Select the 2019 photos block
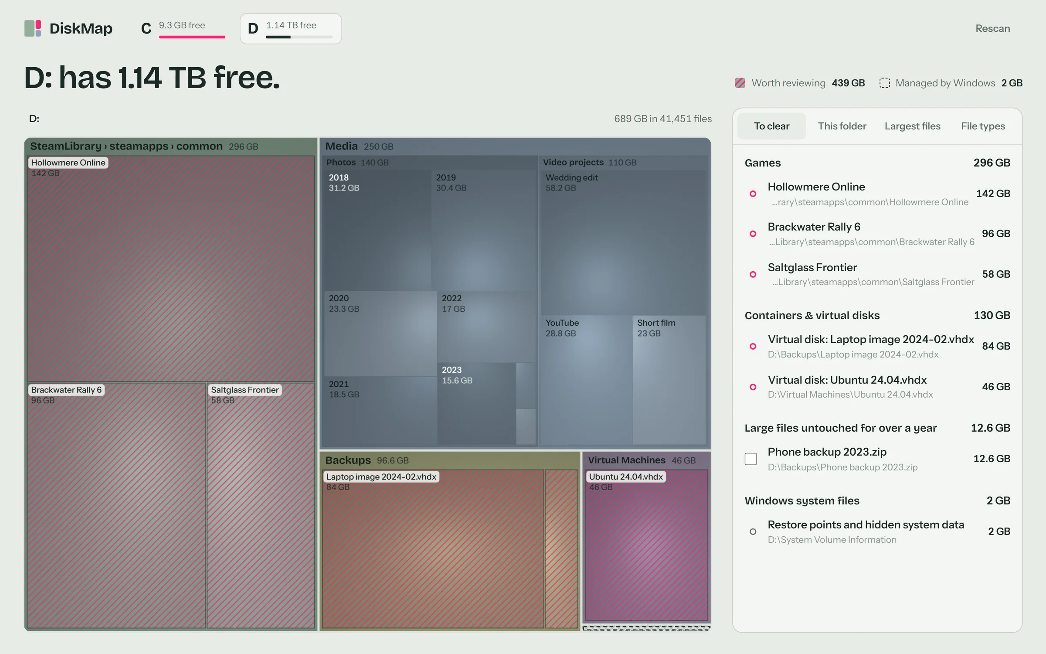Image resolution: width=1046 pixels, height=654 pixels. click(484, 230)
